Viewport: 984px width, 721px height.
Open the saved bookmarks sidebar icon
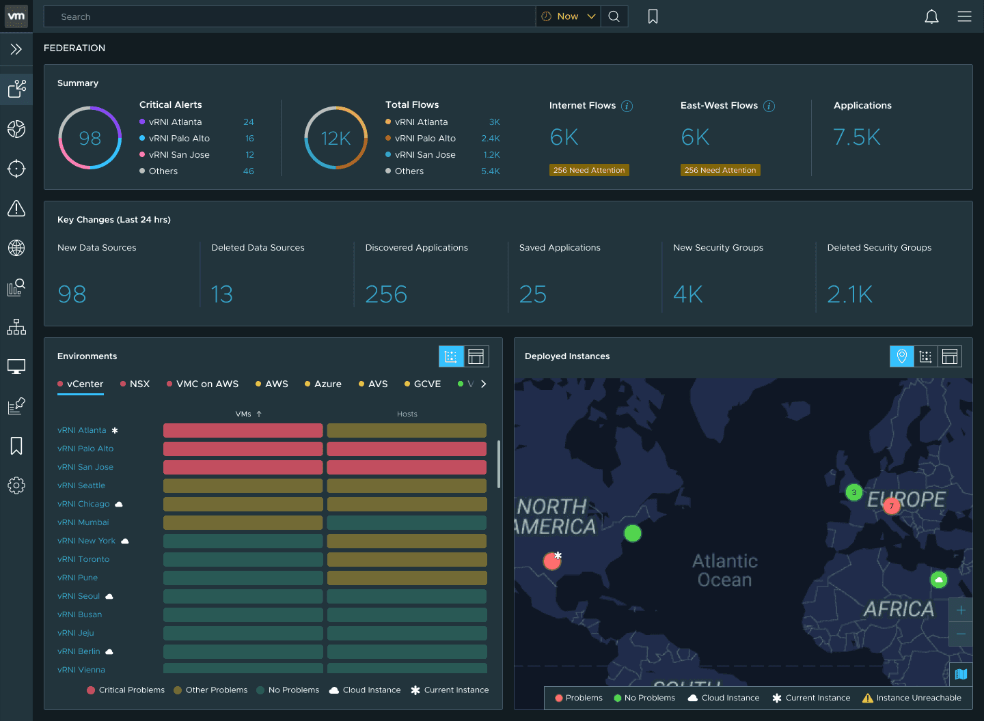coord(16,446)
